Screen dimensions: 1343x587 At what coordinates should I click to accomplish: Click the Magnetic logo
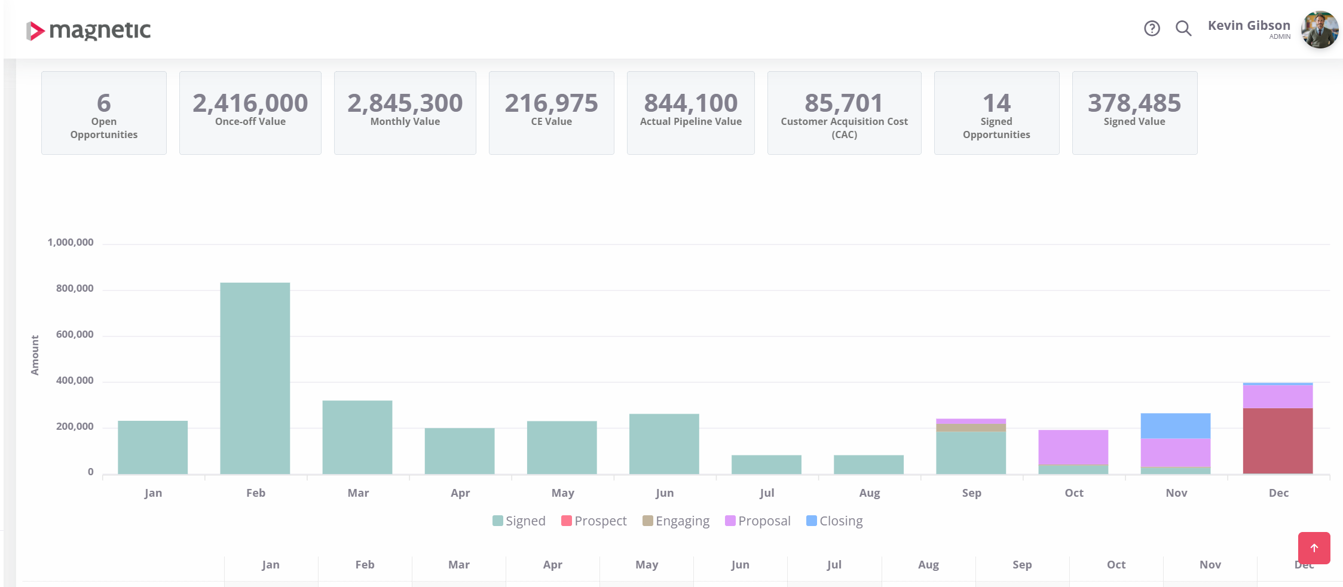pos(88,30)
